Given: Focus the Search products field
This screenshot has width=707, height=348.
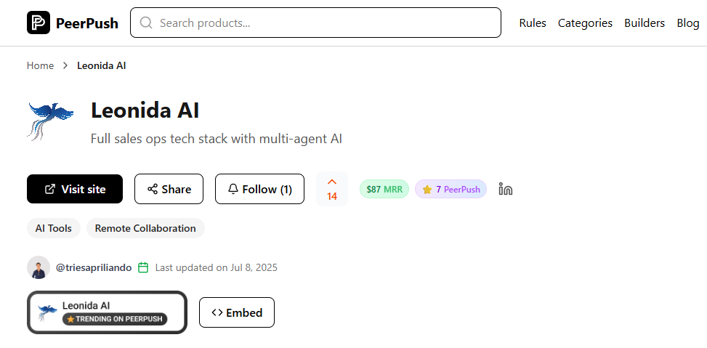Looking at the screenshot, I should [315, 23].
